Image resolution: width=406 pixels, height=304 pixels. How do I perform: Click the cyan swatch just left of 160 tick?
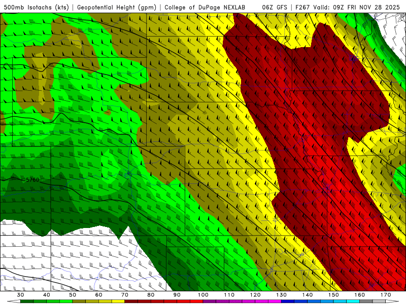[x=353, y=301]
